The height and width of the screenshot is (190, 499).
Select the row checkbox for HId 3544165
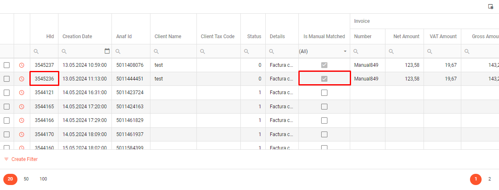pos(7,107)
